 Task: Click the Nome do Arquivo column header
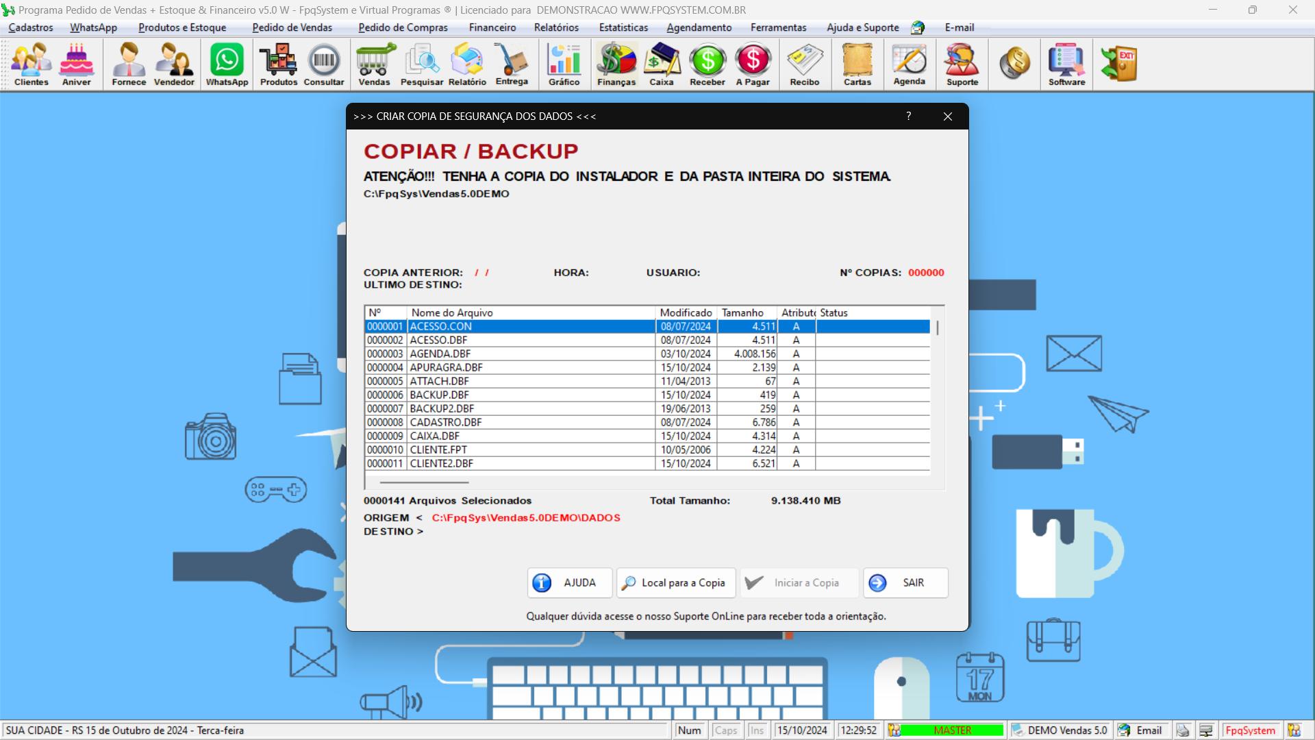click(x=531, y=312)
